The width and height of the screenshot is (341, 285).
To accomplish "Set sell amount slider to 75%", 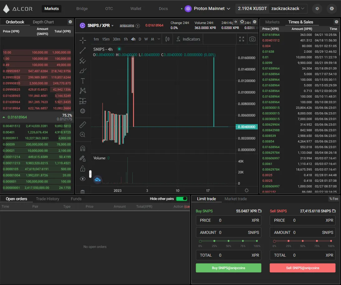I will (x=317, y=241).
